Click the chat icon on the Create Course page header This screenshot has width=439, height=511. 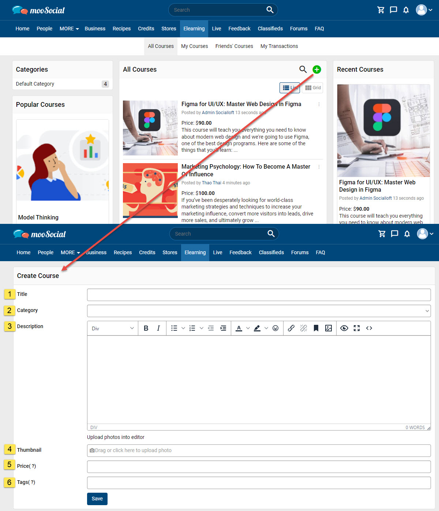394,234
